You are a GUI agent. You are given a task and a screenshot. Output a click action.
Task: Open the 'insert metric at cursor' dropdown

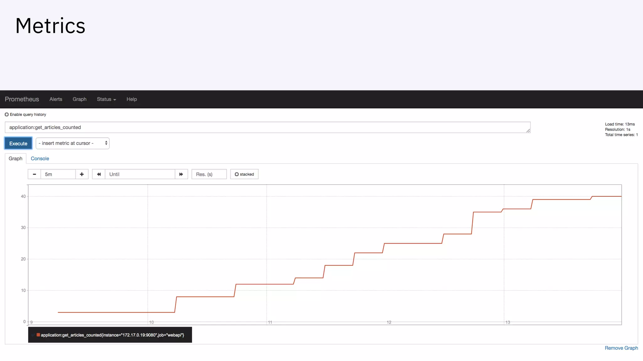click(x=73, y=143)
